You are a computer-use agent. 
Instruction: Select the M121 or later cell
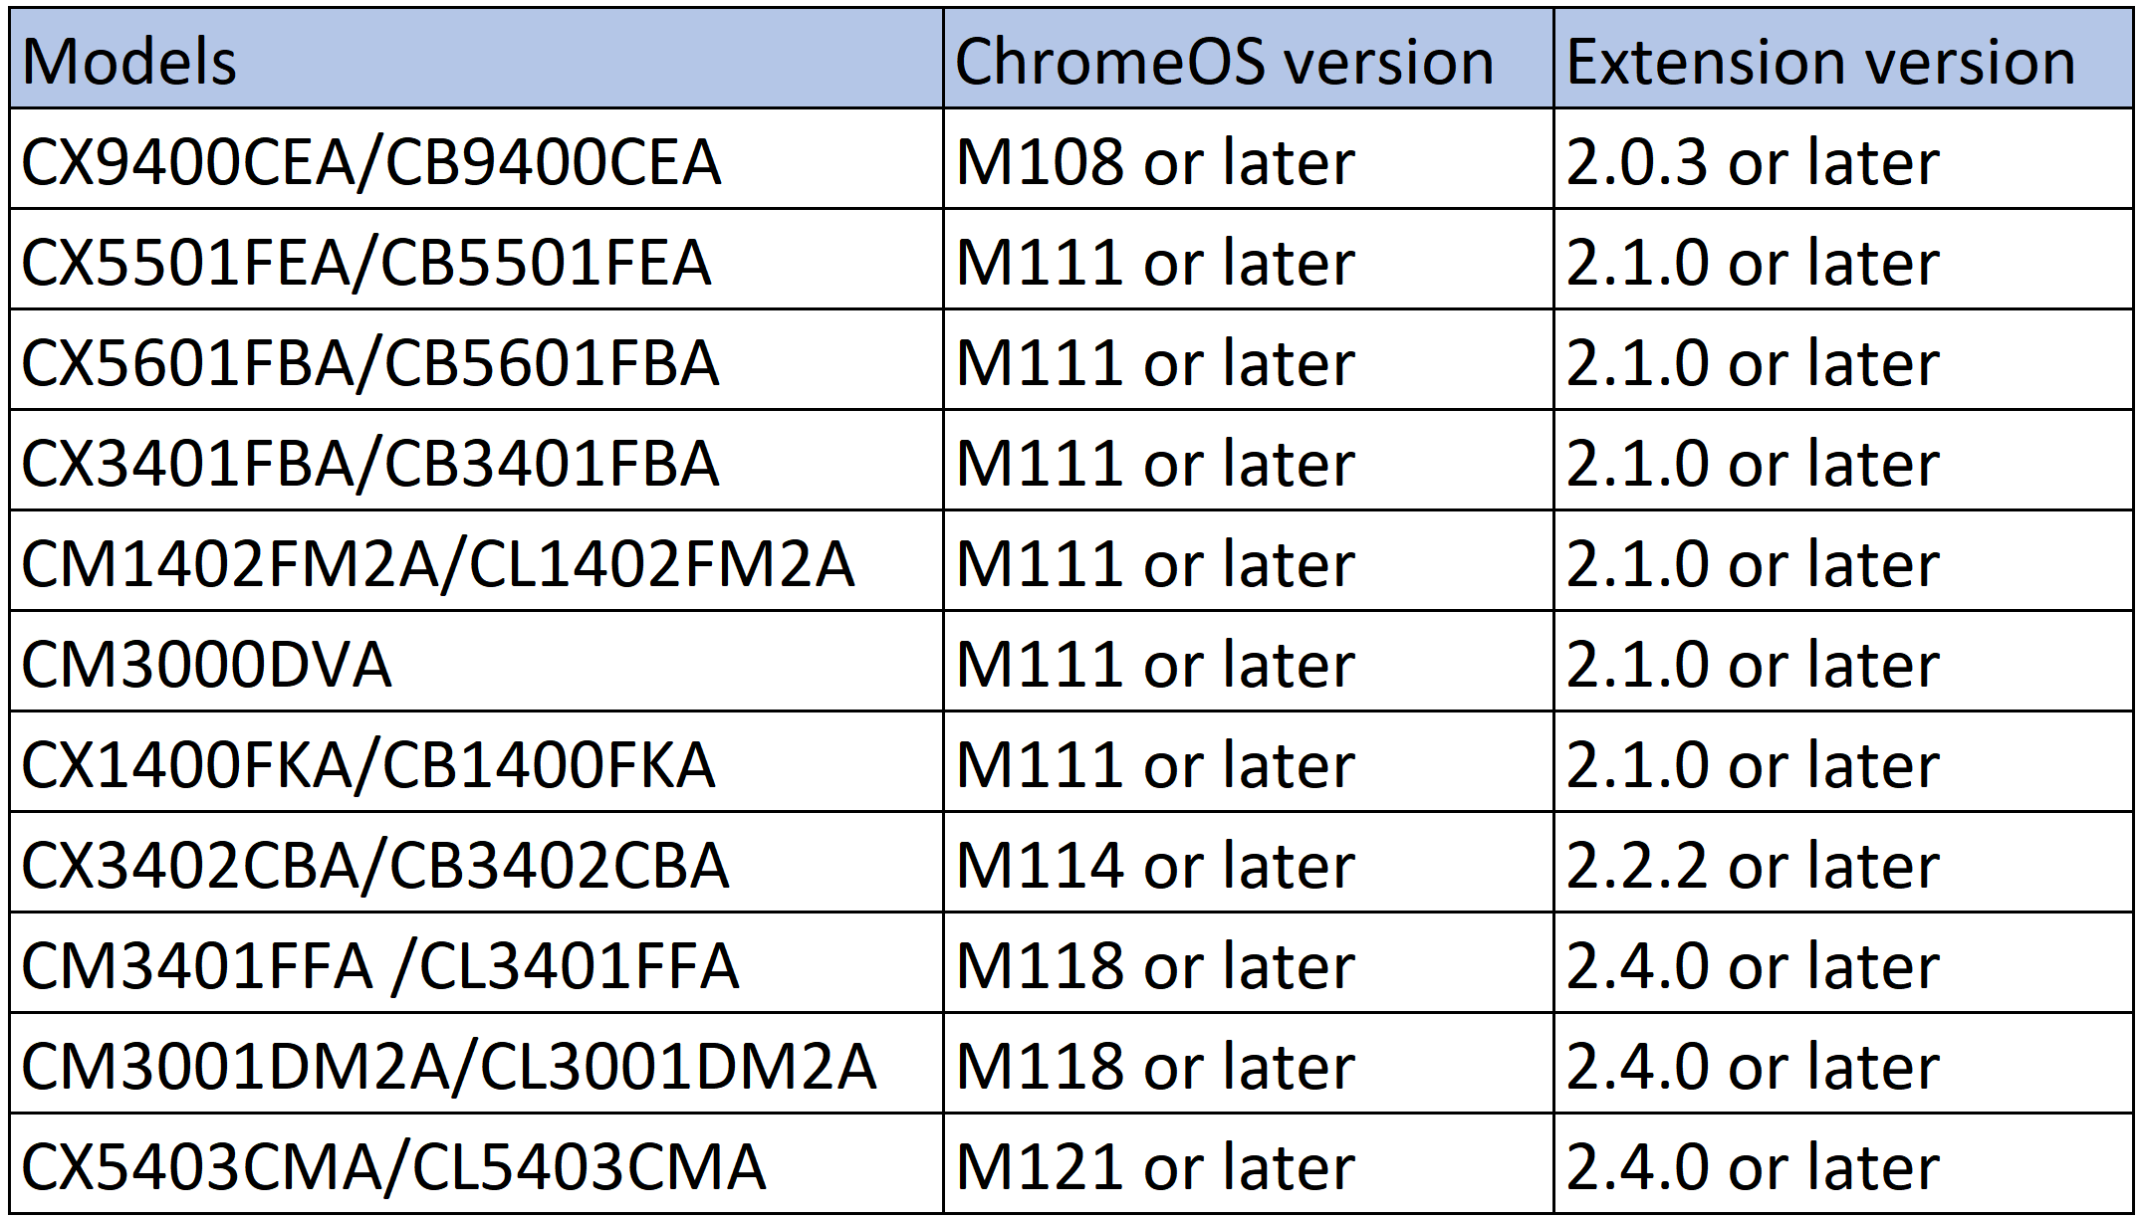pyautogui.click(x=1248, y=1164)
